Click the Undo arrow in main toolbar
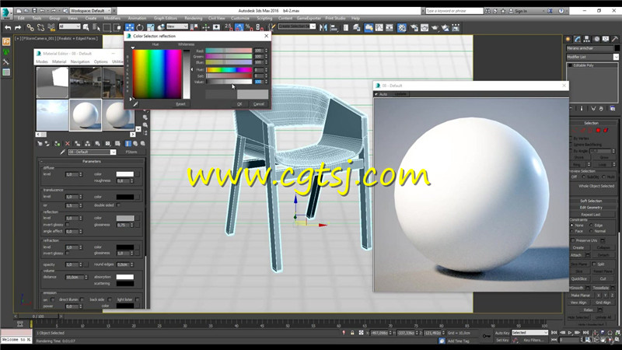The image size is (622, 350). coord(8,27)
